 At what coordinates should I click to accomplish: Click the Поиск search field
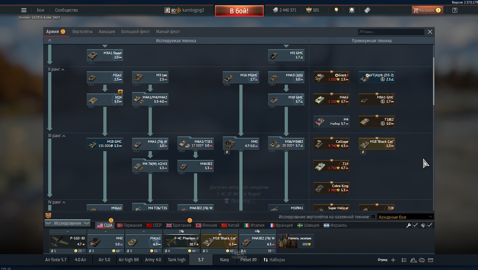tap(391, 32)
